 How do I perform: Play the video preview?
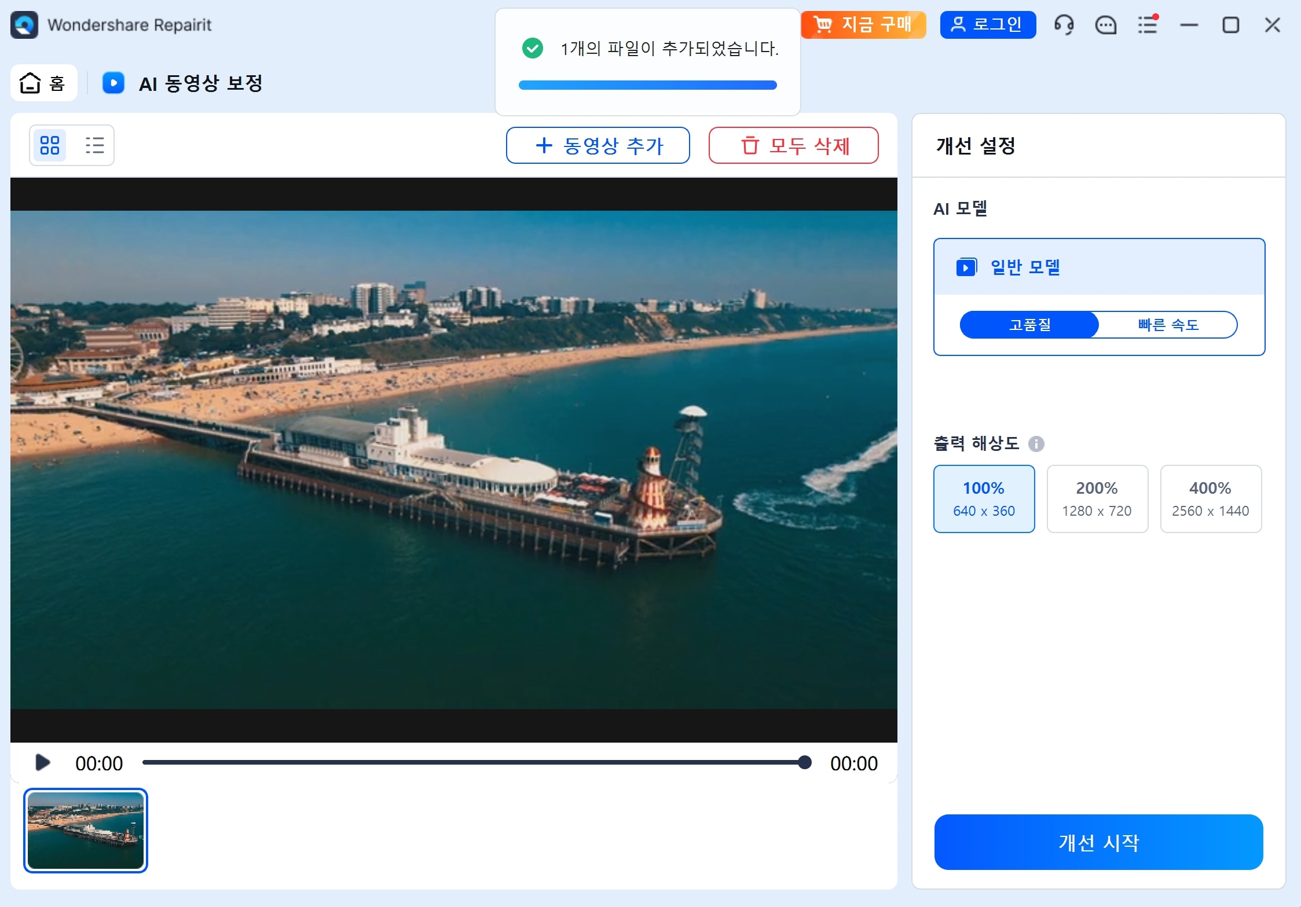click(x=42, y=762)
